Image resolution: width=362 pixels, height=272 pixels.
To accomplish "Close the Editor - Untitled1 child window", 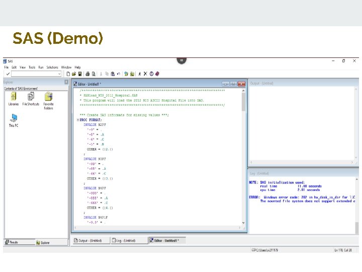I will [241, 84].
